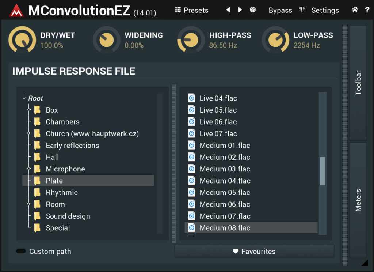This screenshot has height=272, width=374.
Task: Click the file icon next to Live 04.flac
Action: click(x=191, y=98)
